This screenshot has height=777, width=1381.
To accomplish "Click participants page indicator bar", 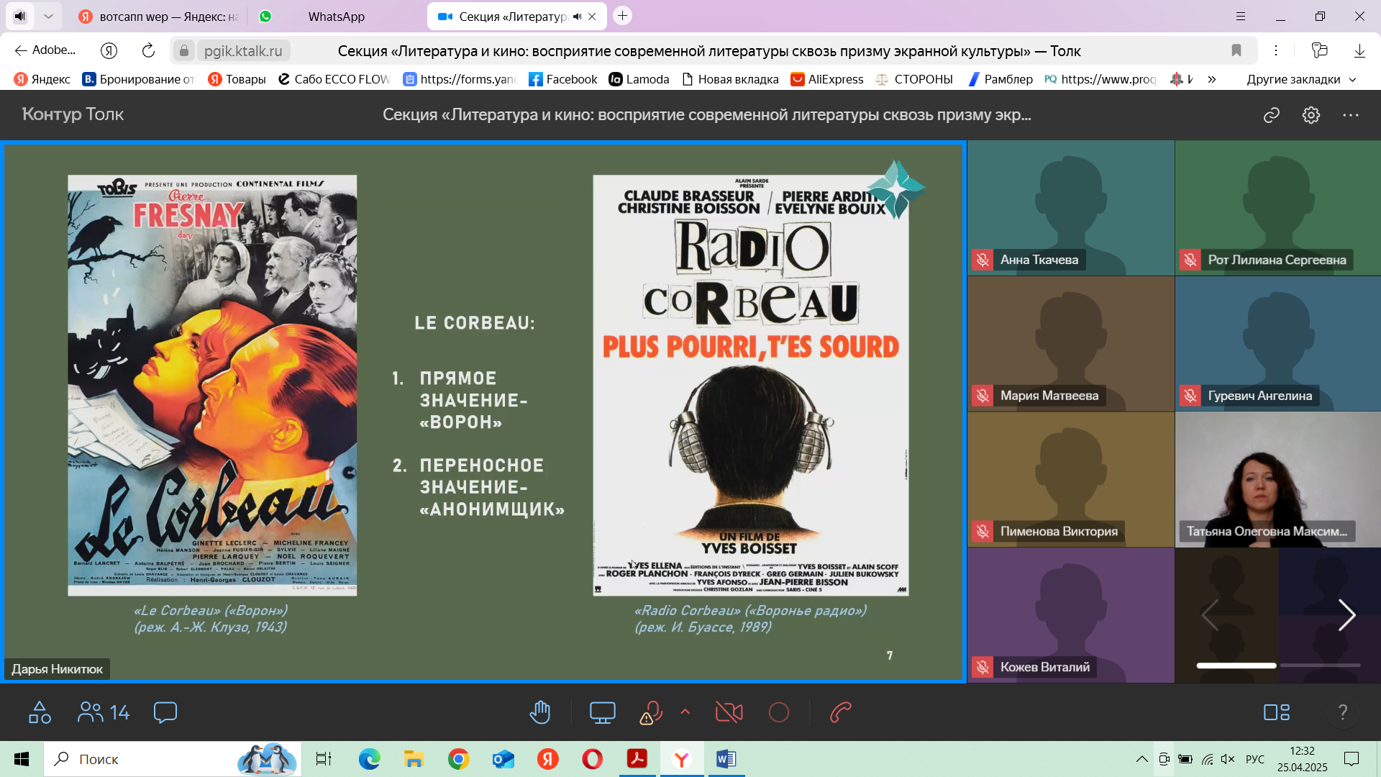I will click(1278, 665).
